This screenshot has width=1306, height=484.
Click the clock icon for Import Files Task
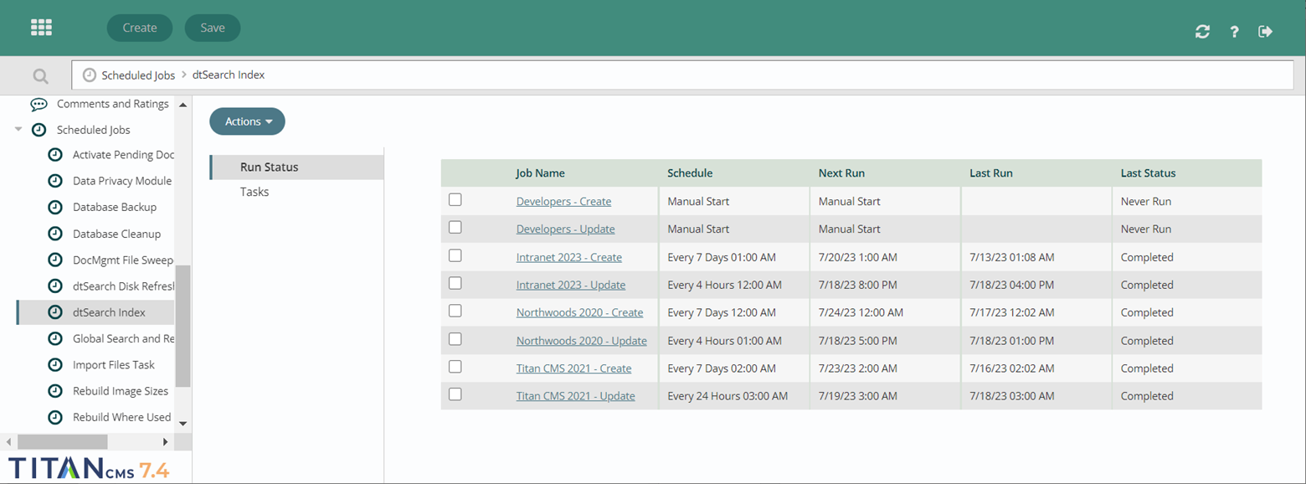55,364
